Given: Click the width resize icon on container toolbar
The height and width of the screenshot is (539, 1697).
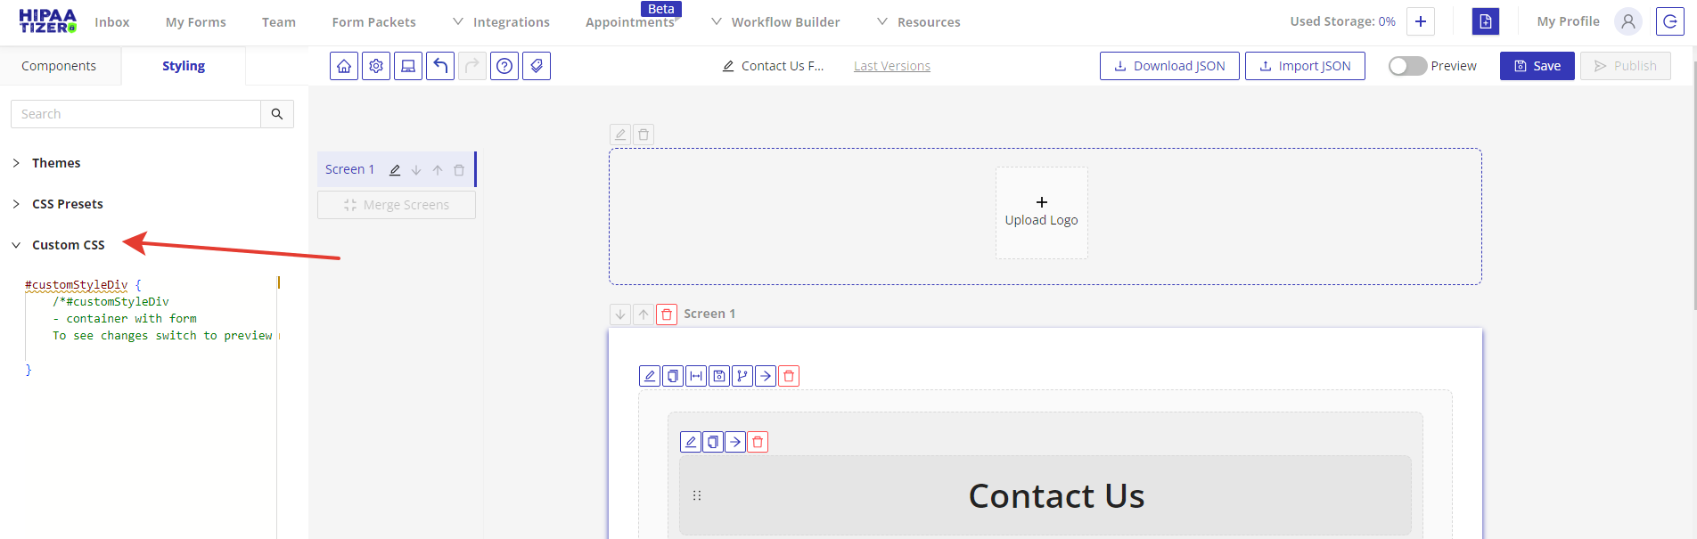Looking at the screenshot, I should point(696,376).
